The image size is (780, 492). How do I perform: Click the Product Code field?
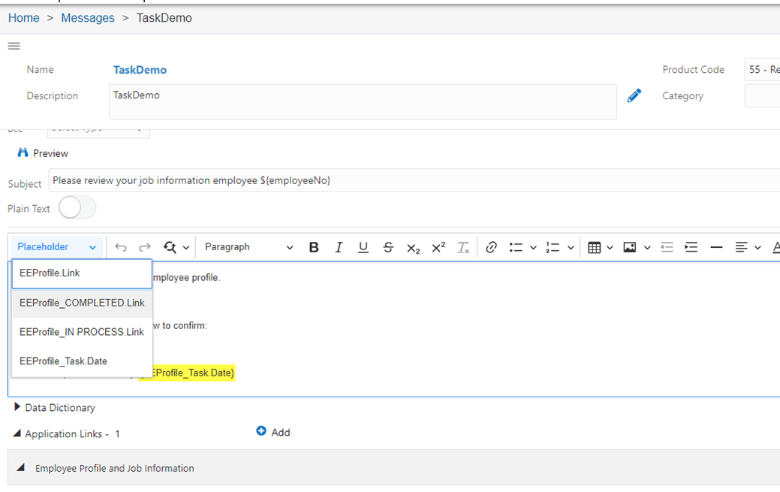(x=762, y=69)
